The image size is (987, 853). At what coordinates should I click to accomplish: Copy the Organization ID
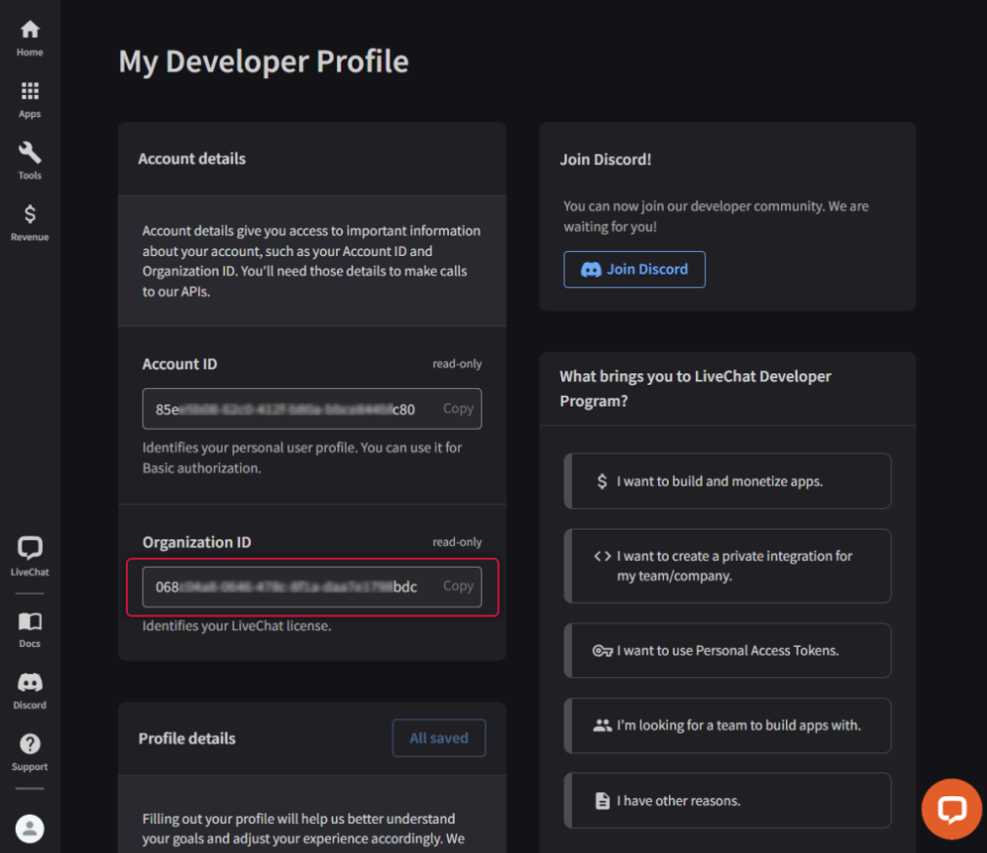(458, 586)
